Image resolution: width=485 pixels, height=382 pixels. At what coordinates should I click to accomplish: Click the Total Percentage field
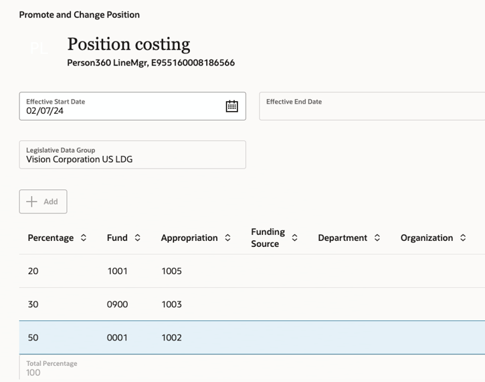click(x=52, y=369)
